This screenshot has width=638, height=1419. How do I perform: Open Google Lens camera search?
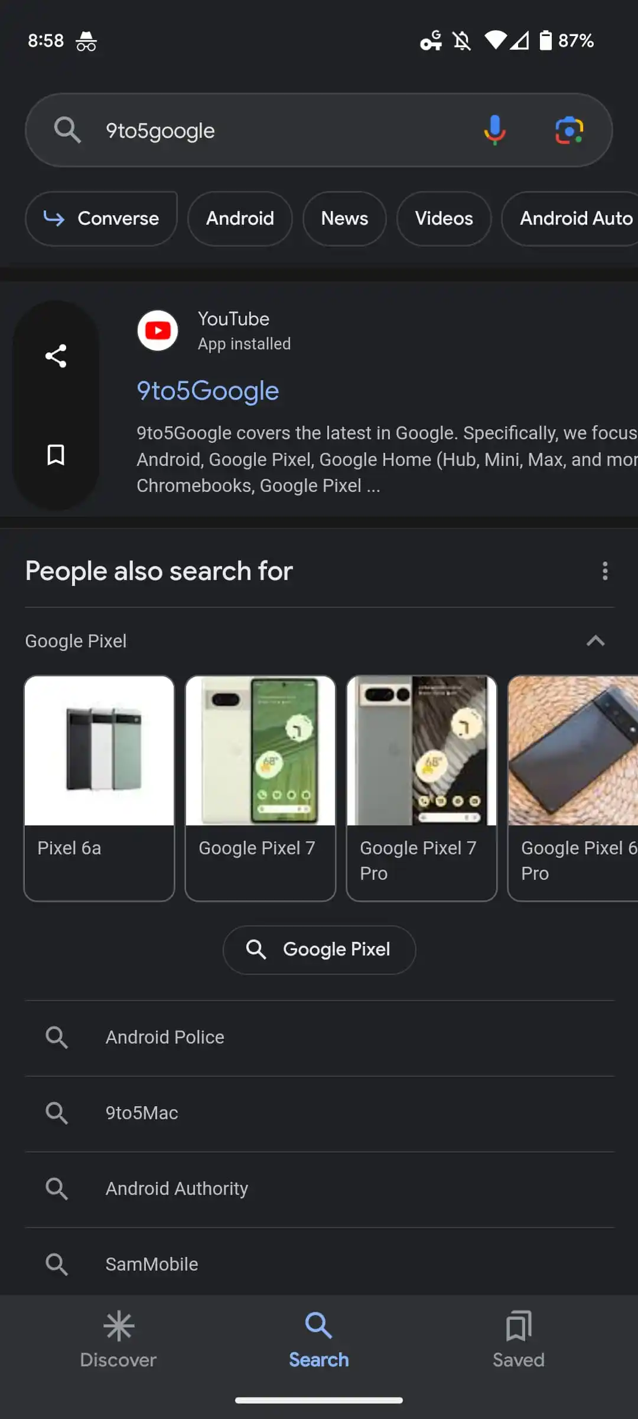coord(569,130)
